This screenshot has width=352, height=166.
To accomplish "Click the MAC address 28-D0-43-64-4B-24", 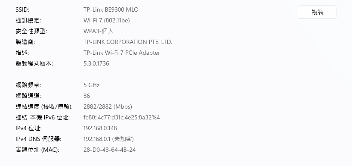I will coord(110,150).
